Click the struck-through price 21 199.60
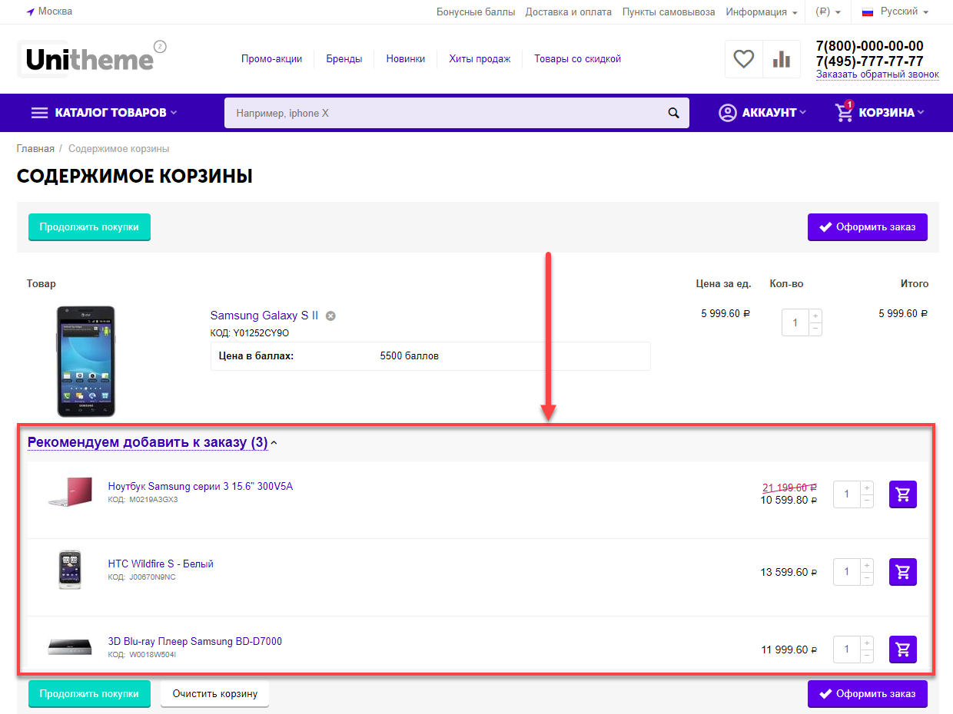 (789, 488)
